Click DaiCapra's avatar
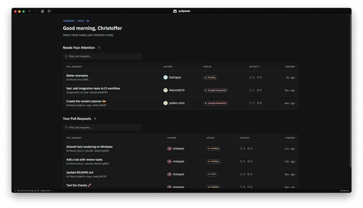 coord(165,78)
